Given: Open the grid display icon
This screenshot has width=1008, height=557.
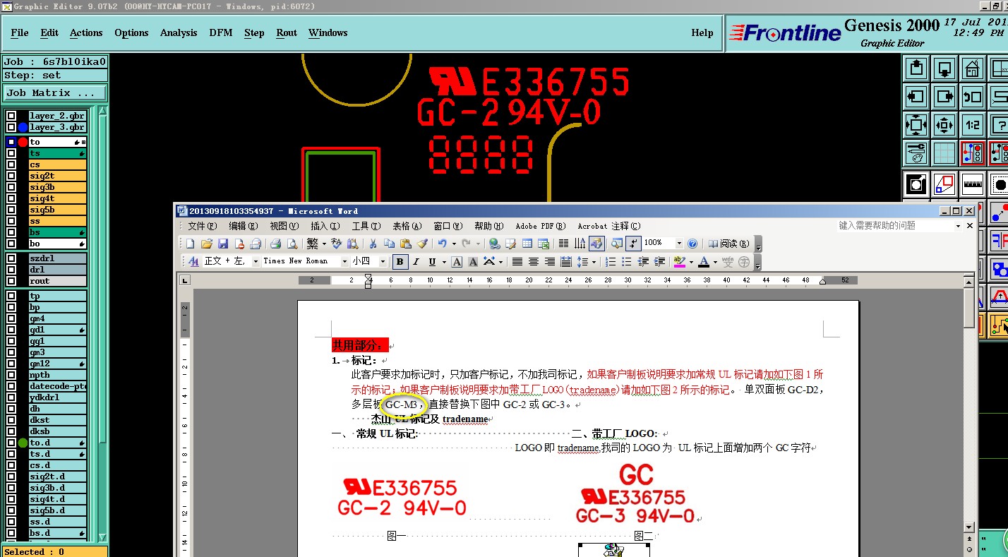Looking at the screenshot, I should (x=944, y=153).
